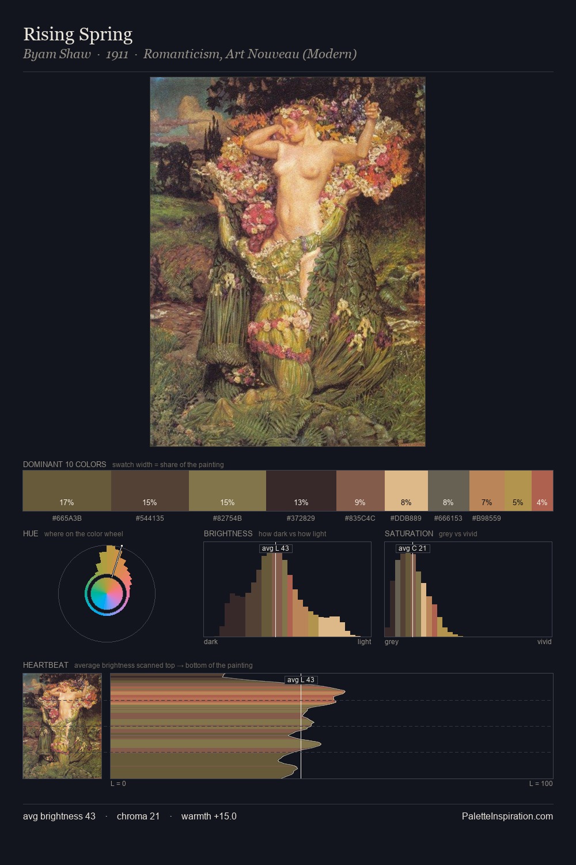Select the 15% dark brown swatch #544135
Screen dimensions: 576x865
click(150, 491)
